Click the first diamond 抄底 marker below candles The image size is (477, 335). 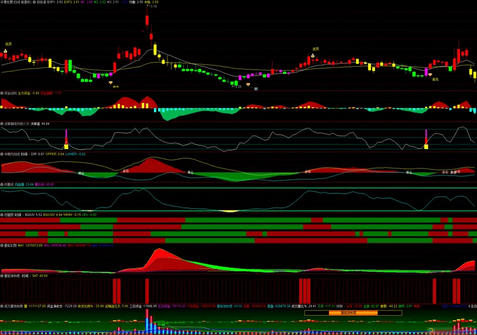111,82
